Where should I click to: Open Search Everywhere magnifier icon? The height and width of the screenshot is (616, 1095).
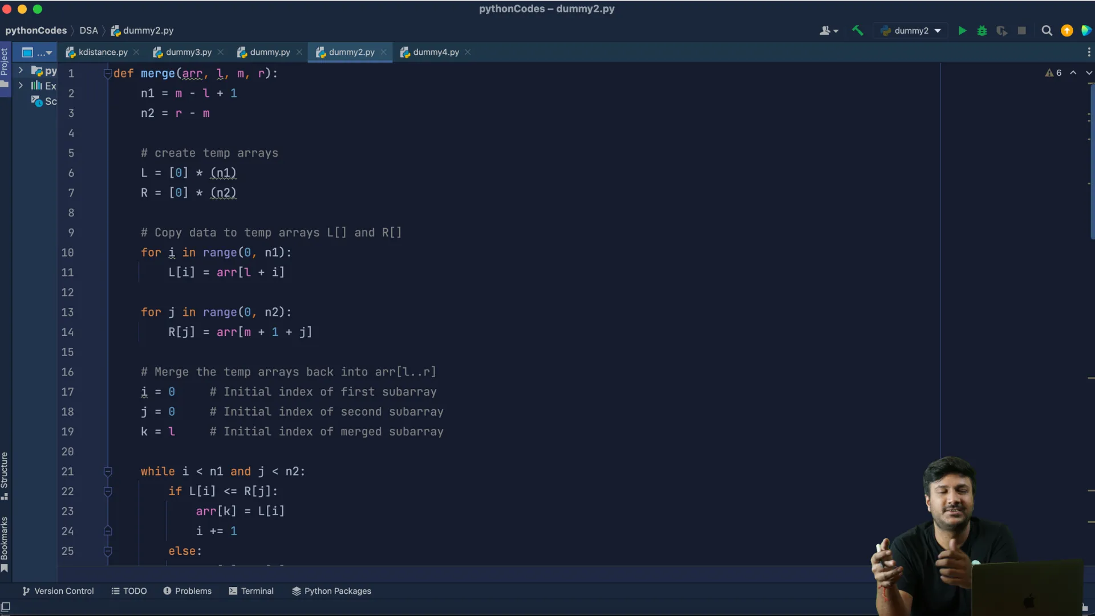pyautogui.click(x=1047, y=31)
